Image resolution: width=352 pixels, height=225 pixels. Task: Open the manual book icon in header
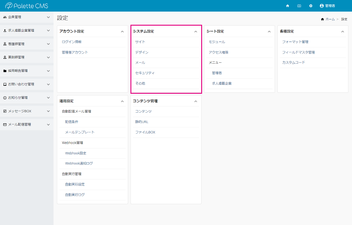coord(299,6)
